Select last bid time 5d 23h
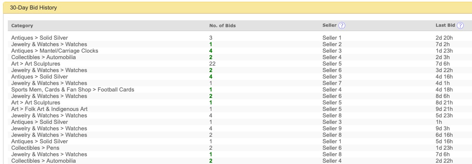 tap(444, 116)
